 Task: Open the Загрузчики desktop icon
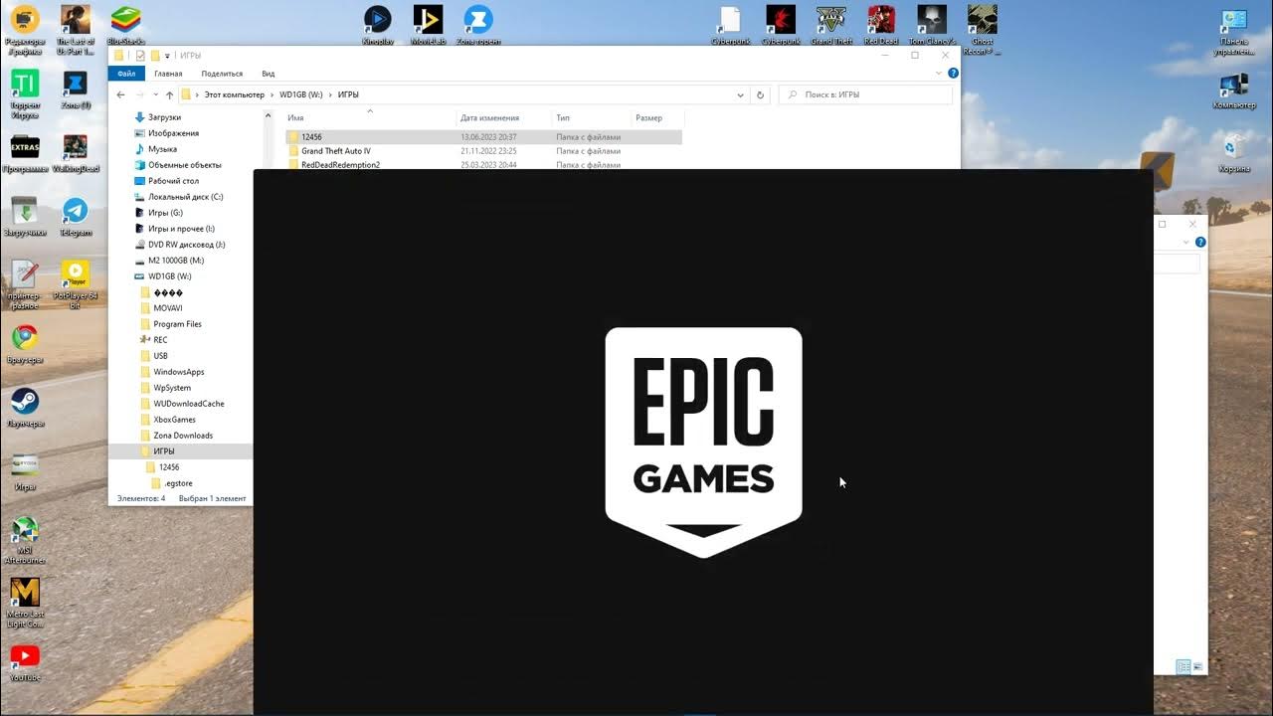click(25, 217)
